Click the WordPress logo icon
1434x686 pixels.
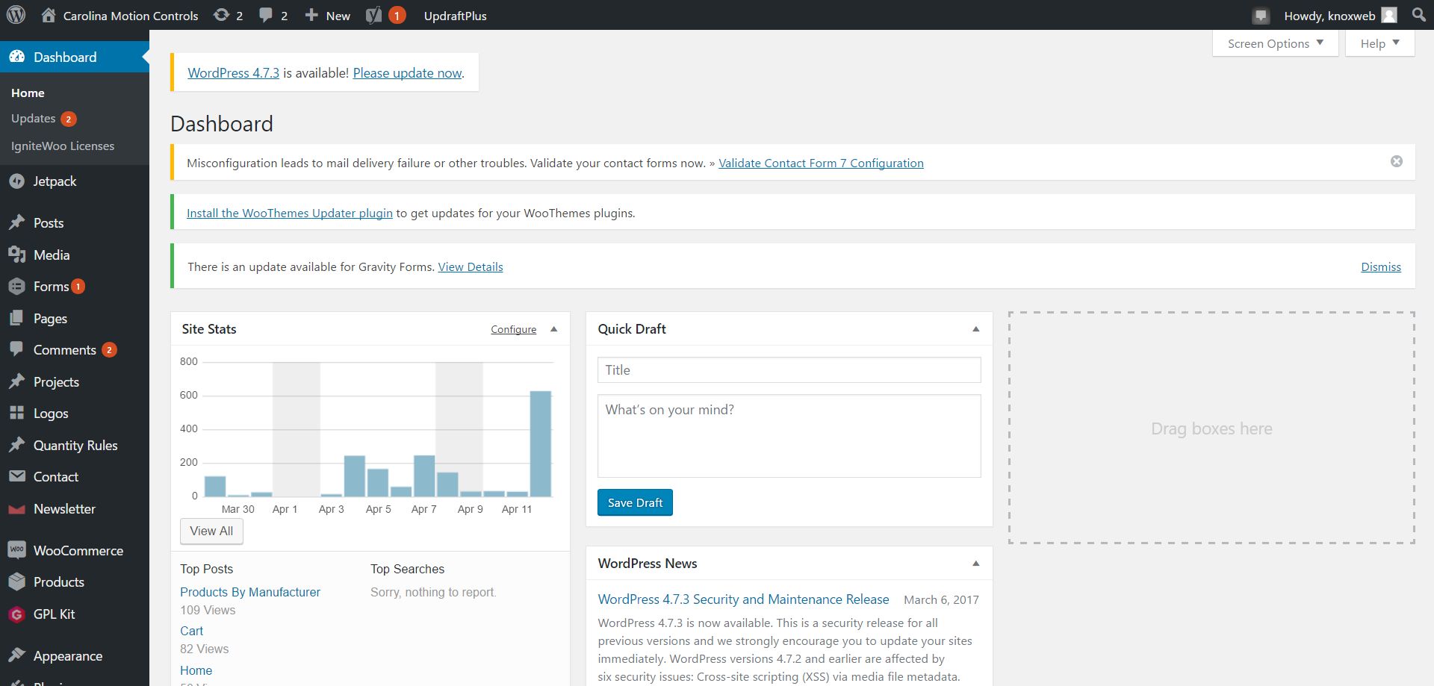click(x=16, y=15)
